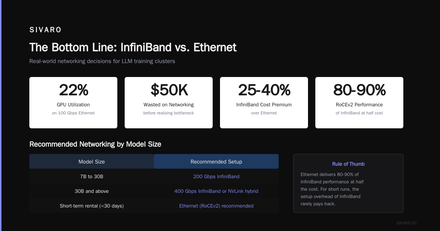This screenshot has width=440, height=231.
Task: Click the Rule of Thumb description paragraph
Action: pos(332,189)
